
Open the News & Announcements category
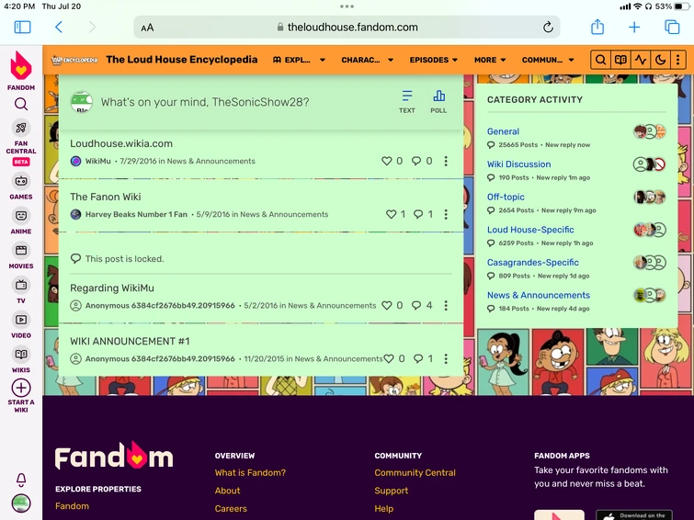(x=539, y=295)
